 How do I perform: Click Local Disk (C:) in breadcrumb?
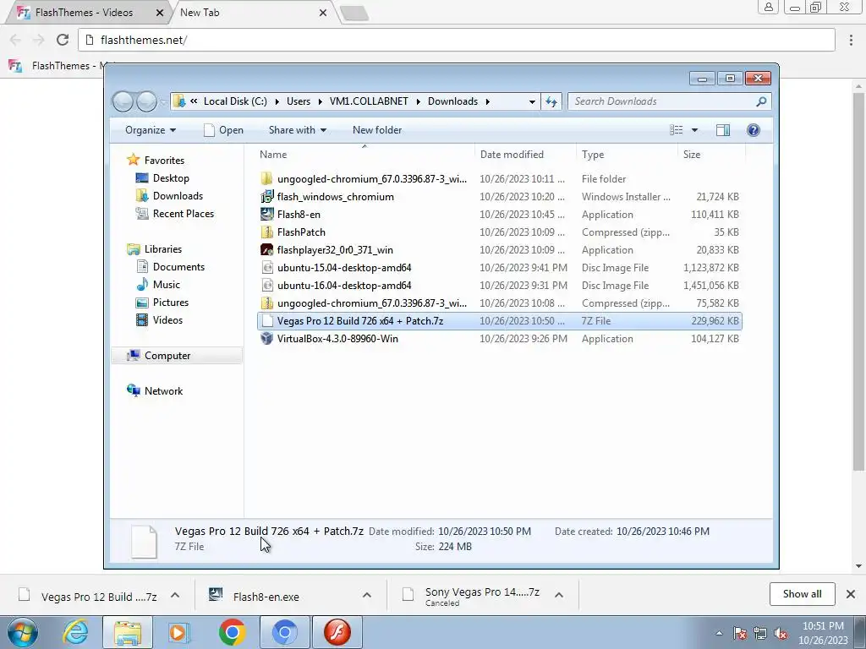pos(235,101)
